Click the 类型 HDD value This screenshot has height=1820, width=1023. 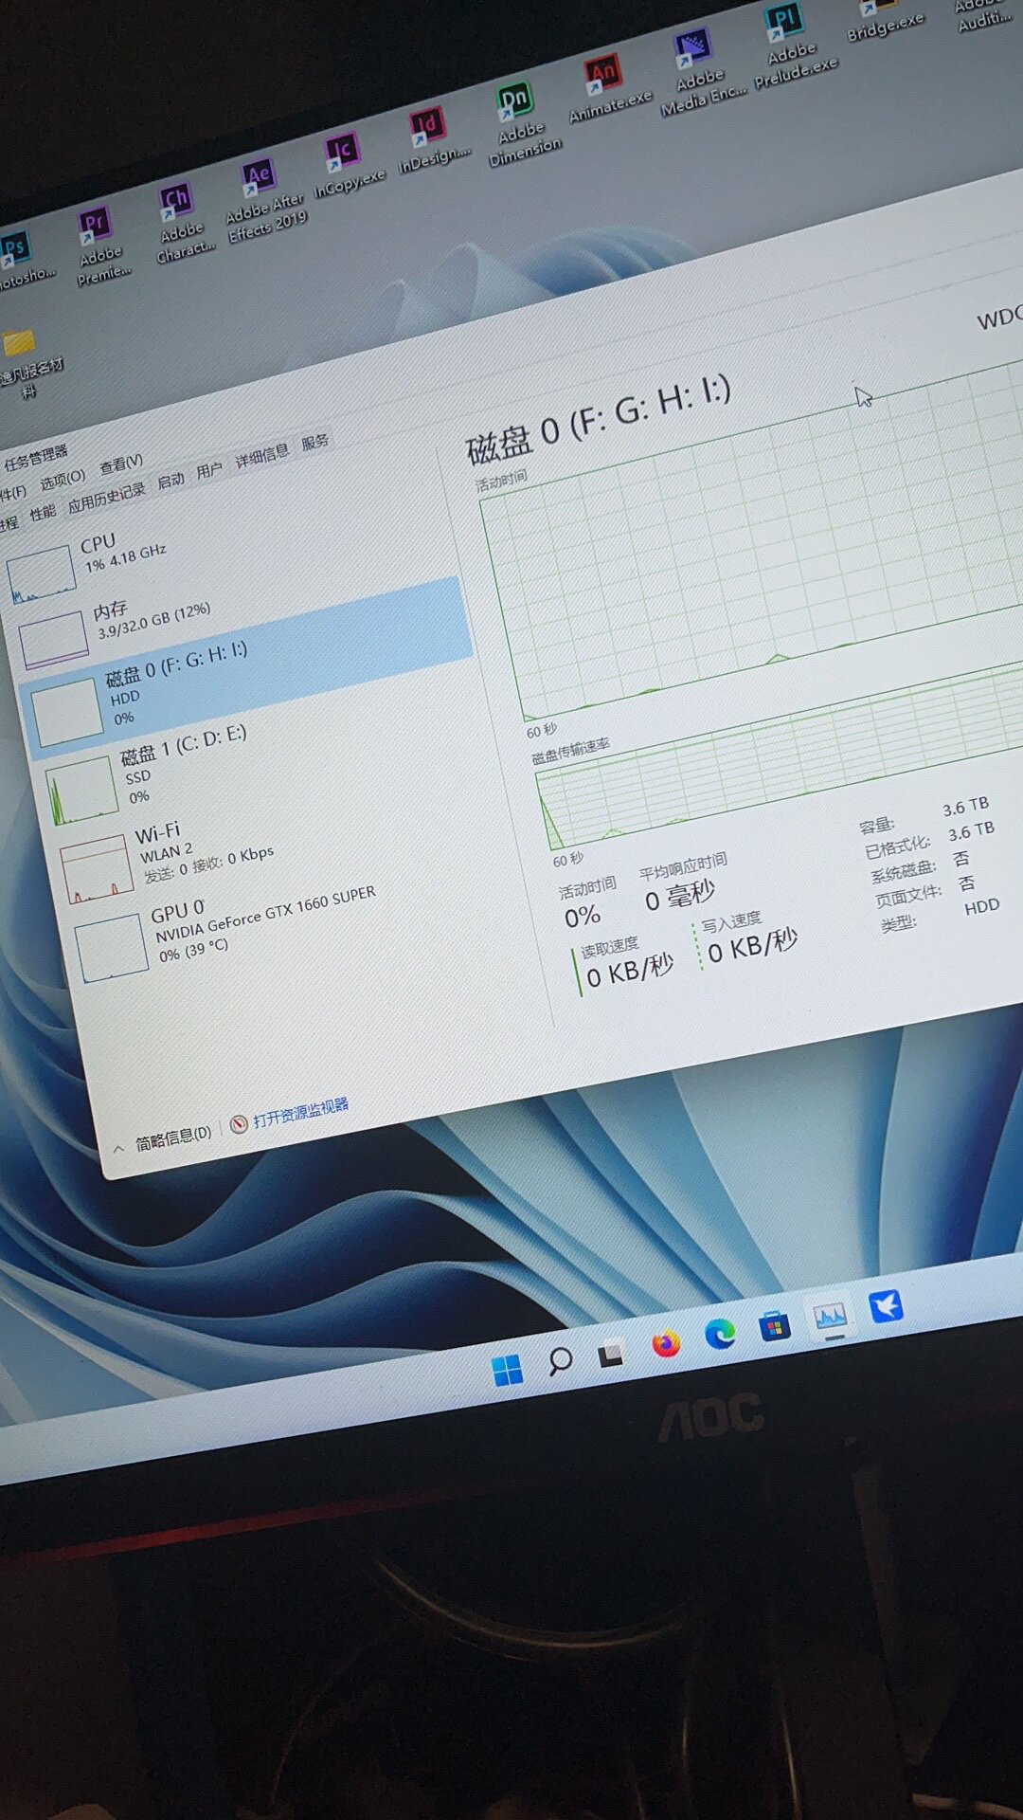[981, 906]
